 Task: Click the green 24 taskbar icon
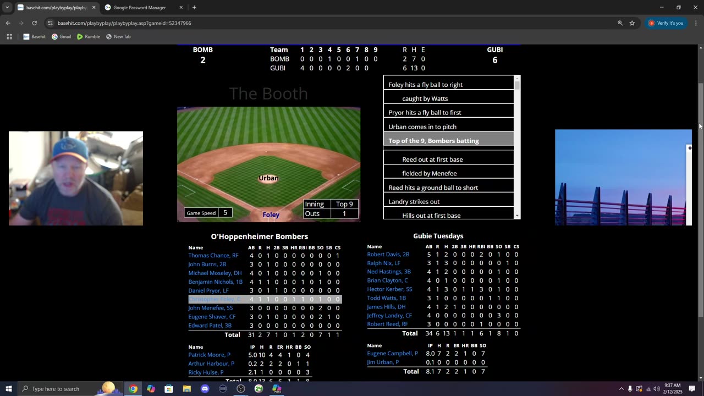pyautogui.click(x=259, y=389)
